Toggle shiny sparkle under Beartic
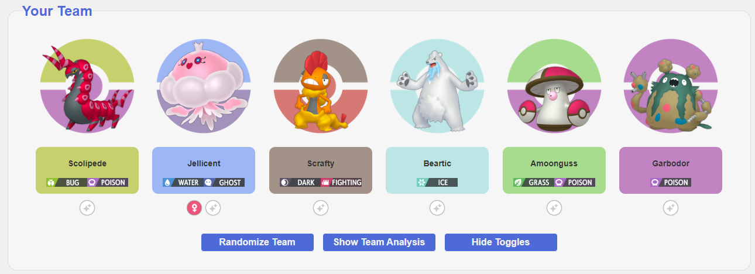Image resolution: width=755 pixels, height=274 pixels. [x=437, y=208]
